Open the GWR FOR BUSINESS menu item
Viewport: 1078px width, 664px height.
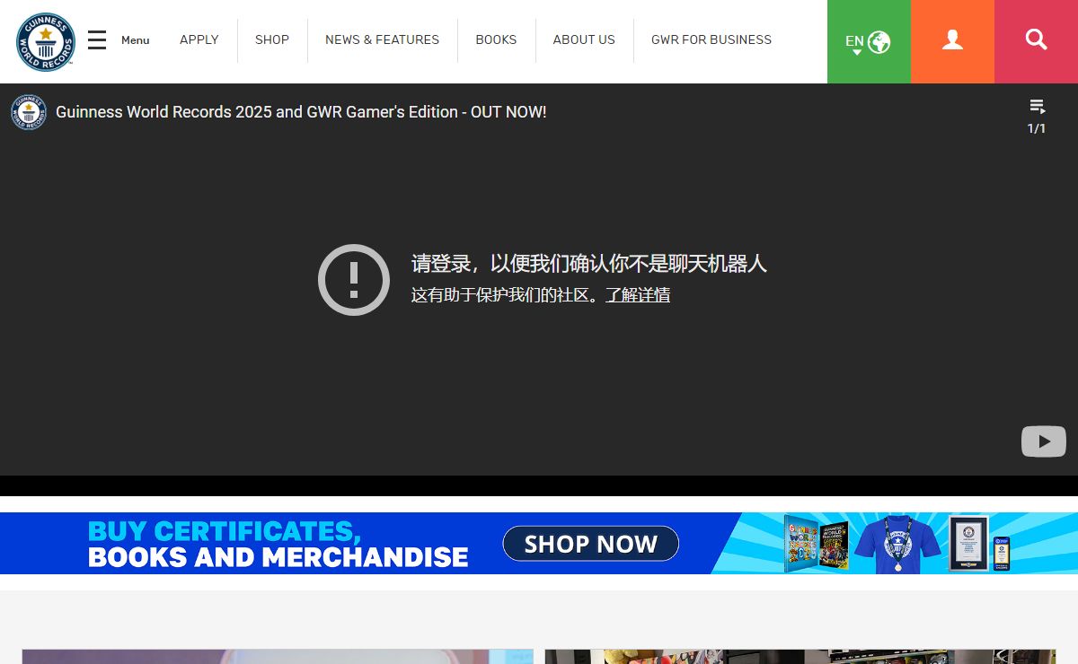711,39
